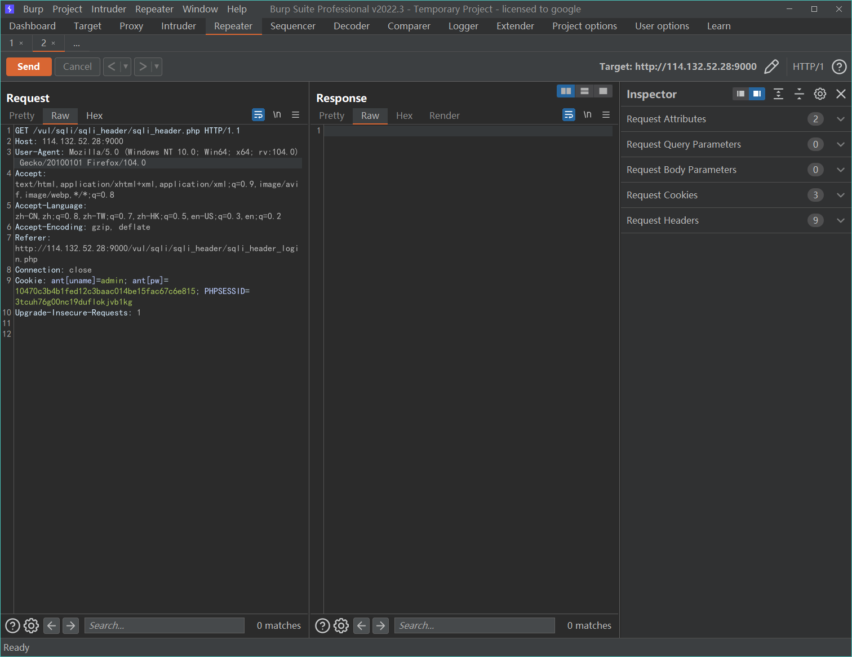Expand Request Headers section
The image size is (852, 657).
[736, 220]
